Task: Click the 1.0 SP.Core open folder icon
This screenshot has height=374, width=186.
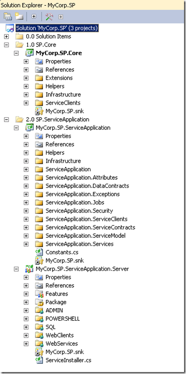Action: click(19, 45)
